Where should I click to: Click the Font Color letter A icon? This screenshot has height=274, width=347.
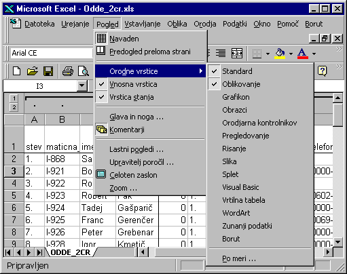(x=303, y=54)
